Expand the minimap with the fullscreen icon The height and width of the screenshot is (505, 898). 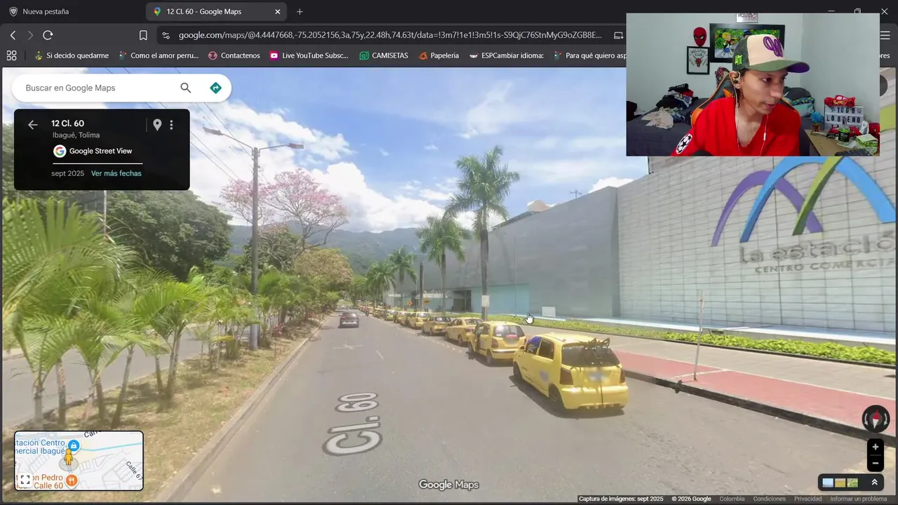click(x=25, y=480)
